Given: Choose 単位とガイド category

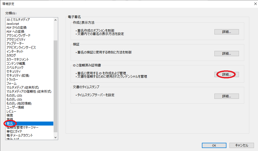Looking at the screenshot, I should click(14, 131).
